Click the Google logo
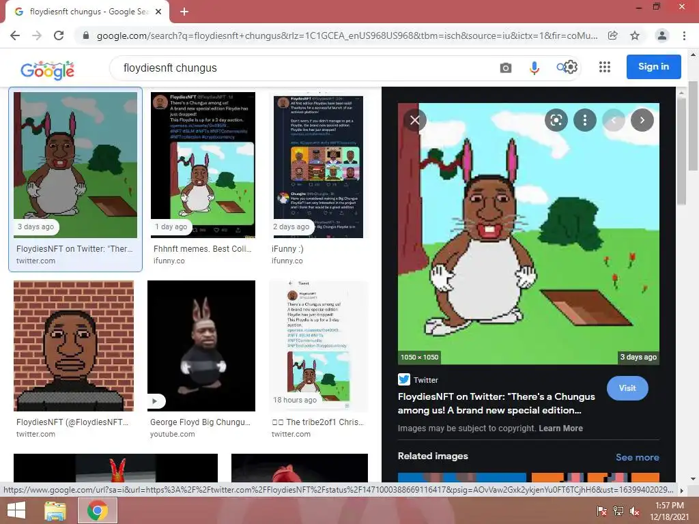This screenshot has height=524, width=699. click(x=47, y=70)
